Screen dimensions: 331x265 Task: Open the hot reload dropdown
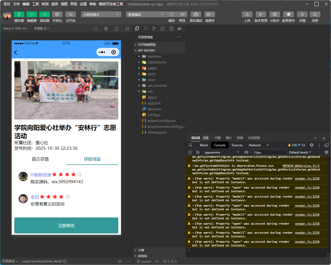[41, 28]
